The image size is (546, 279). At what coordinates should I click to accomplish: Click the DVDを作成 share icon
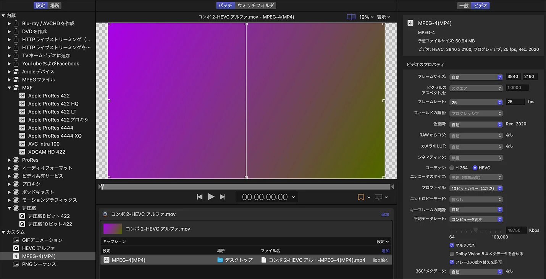(x=16, y=31)
